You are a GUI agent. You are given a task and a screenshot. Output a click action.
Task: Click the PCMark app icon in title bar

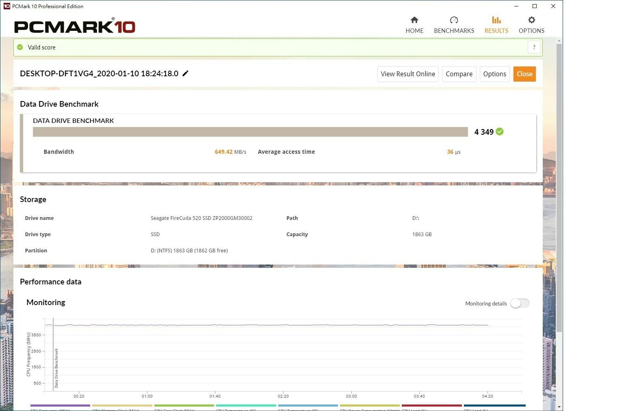click(6, 6)
